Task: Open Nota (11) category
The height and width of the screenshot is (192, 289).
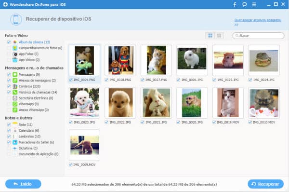Action: 26,124
